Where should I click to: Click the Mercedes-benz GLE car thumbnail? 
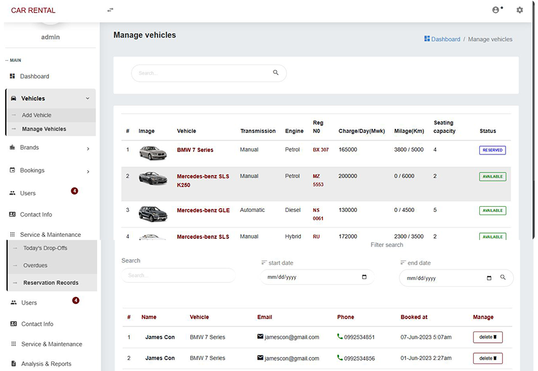[x=153, y=213]
